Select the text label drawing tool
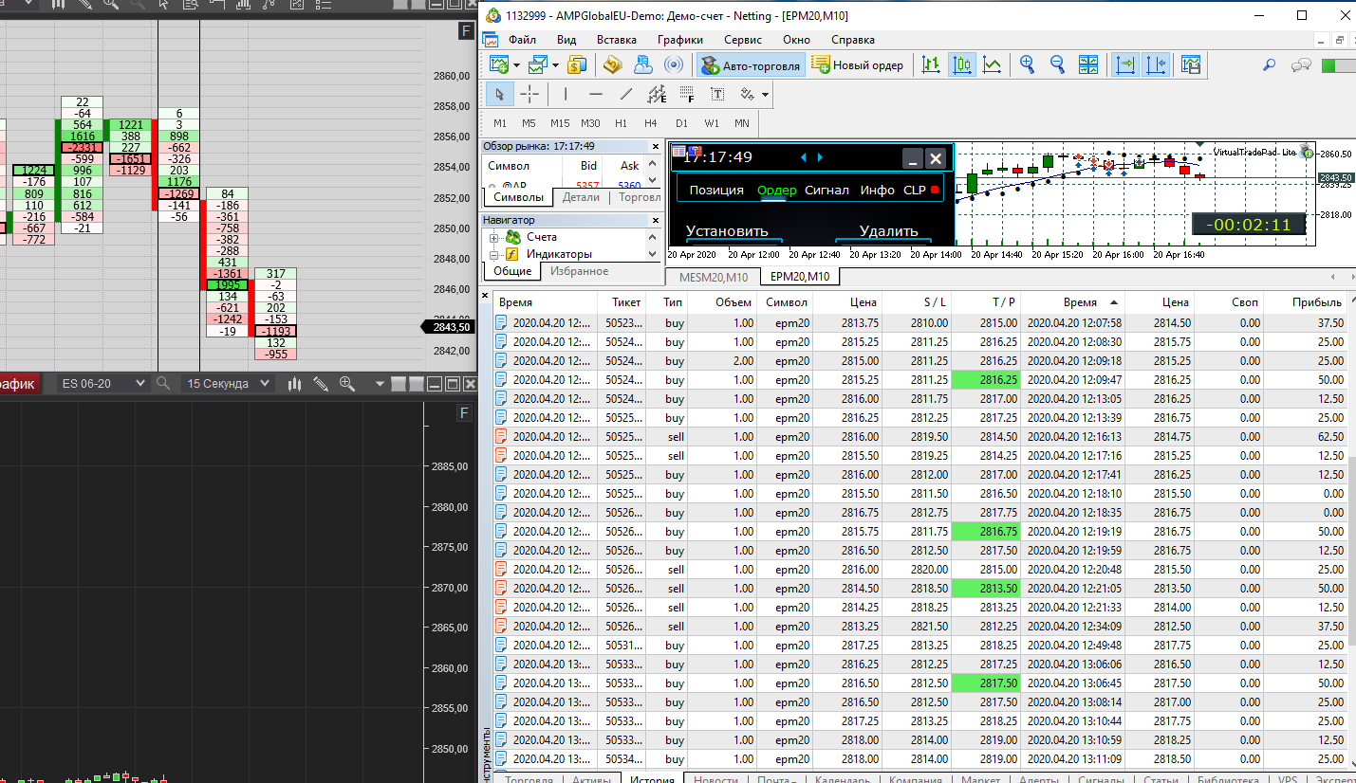Screen dimensions: 1356x783 pos(717,94)
